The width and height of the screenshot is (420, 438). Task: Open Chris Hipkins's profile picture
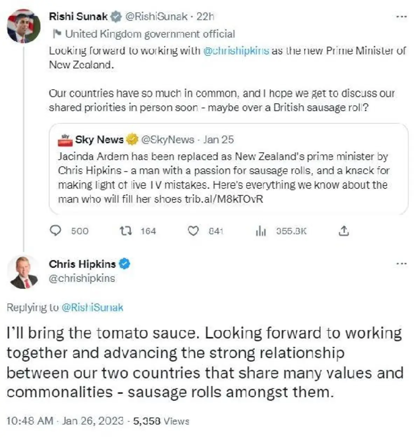[x=24, y=272]
